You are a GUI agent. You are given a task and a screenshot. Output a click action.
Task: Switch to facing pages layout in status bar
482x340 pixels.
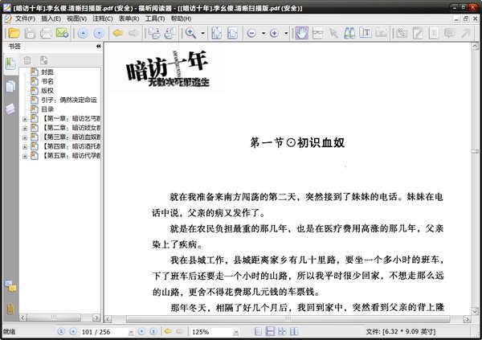(293, 331)
